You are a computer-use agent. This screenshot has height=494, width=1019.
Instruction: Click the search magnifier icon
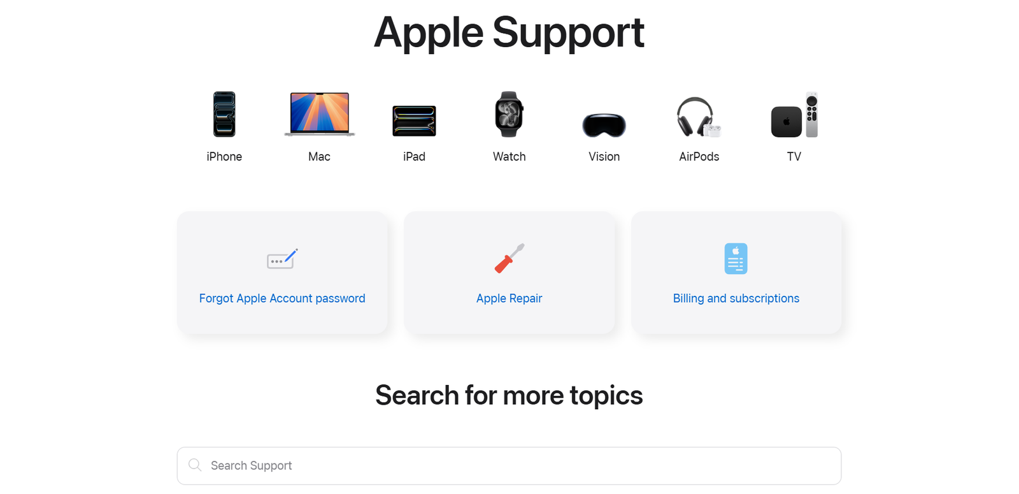pyautogui.click(x=195, y=465)
